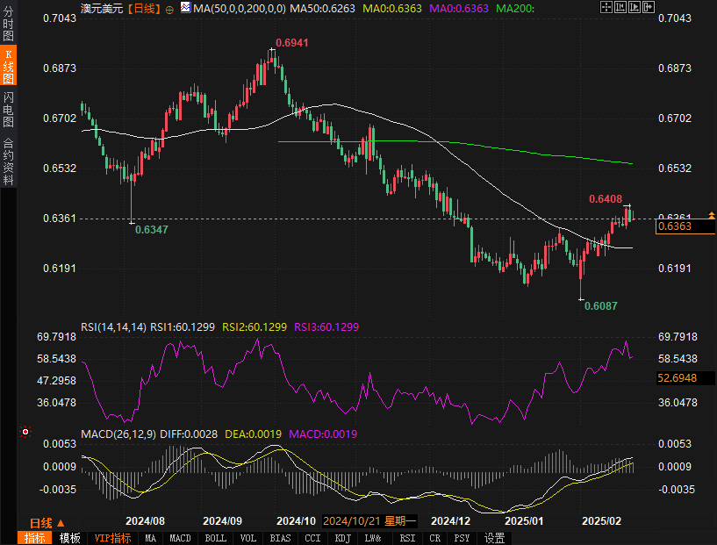Click the orange circled plus beside 日线 title
This screenshot has height=545, width=717.
[169, 10]
